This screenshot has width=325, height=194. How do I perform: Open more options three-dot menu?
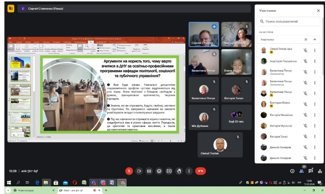coord(189,171)
